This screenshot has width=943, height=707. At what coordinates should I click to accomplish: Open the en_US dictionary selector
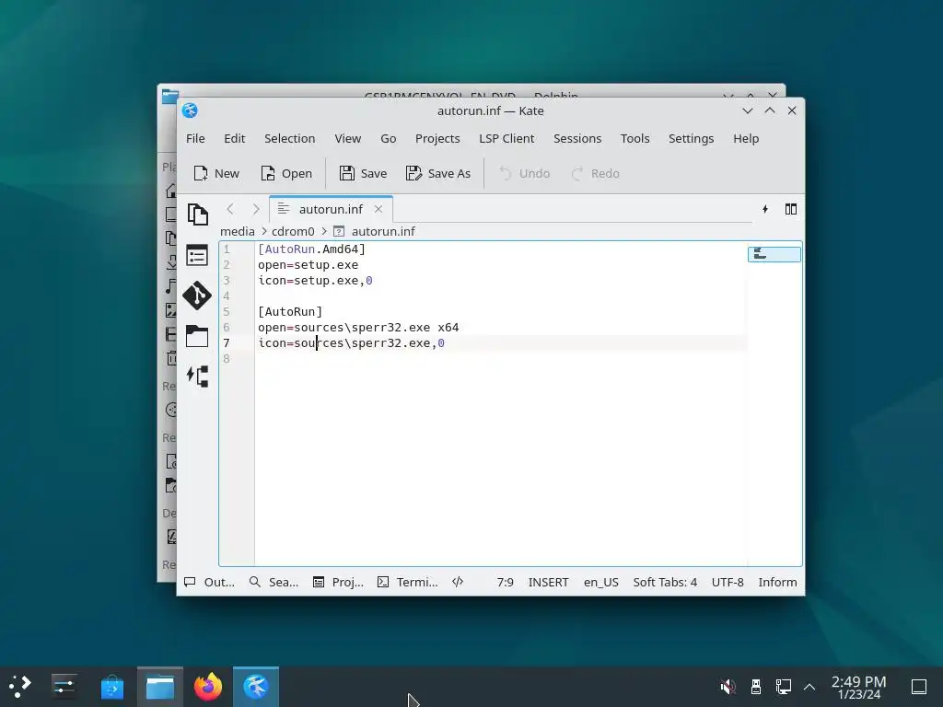[600, 582]
